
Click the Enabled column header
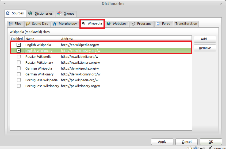pos(17,39)
